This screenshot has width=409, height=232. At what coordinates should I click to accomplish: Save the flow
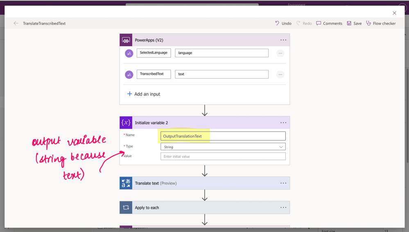tap(354, 23)
